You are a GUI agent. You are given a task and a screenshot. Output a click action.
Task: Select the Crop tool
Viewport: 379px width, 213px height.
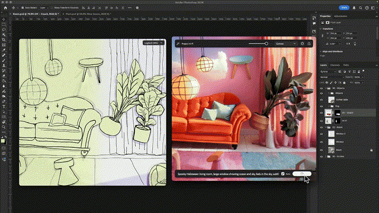(4, 40)
